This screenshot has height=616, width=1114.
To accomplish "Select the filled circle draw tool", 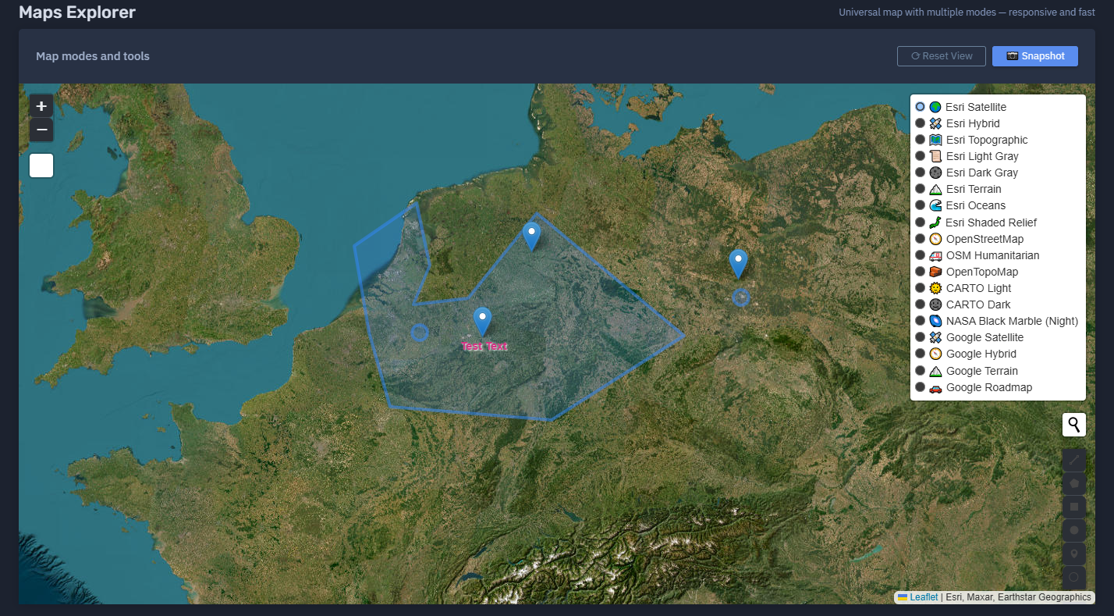I will (1073, 530).
